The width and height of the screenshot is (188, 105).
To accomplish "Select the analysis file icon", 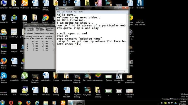I will pos(14,48).
